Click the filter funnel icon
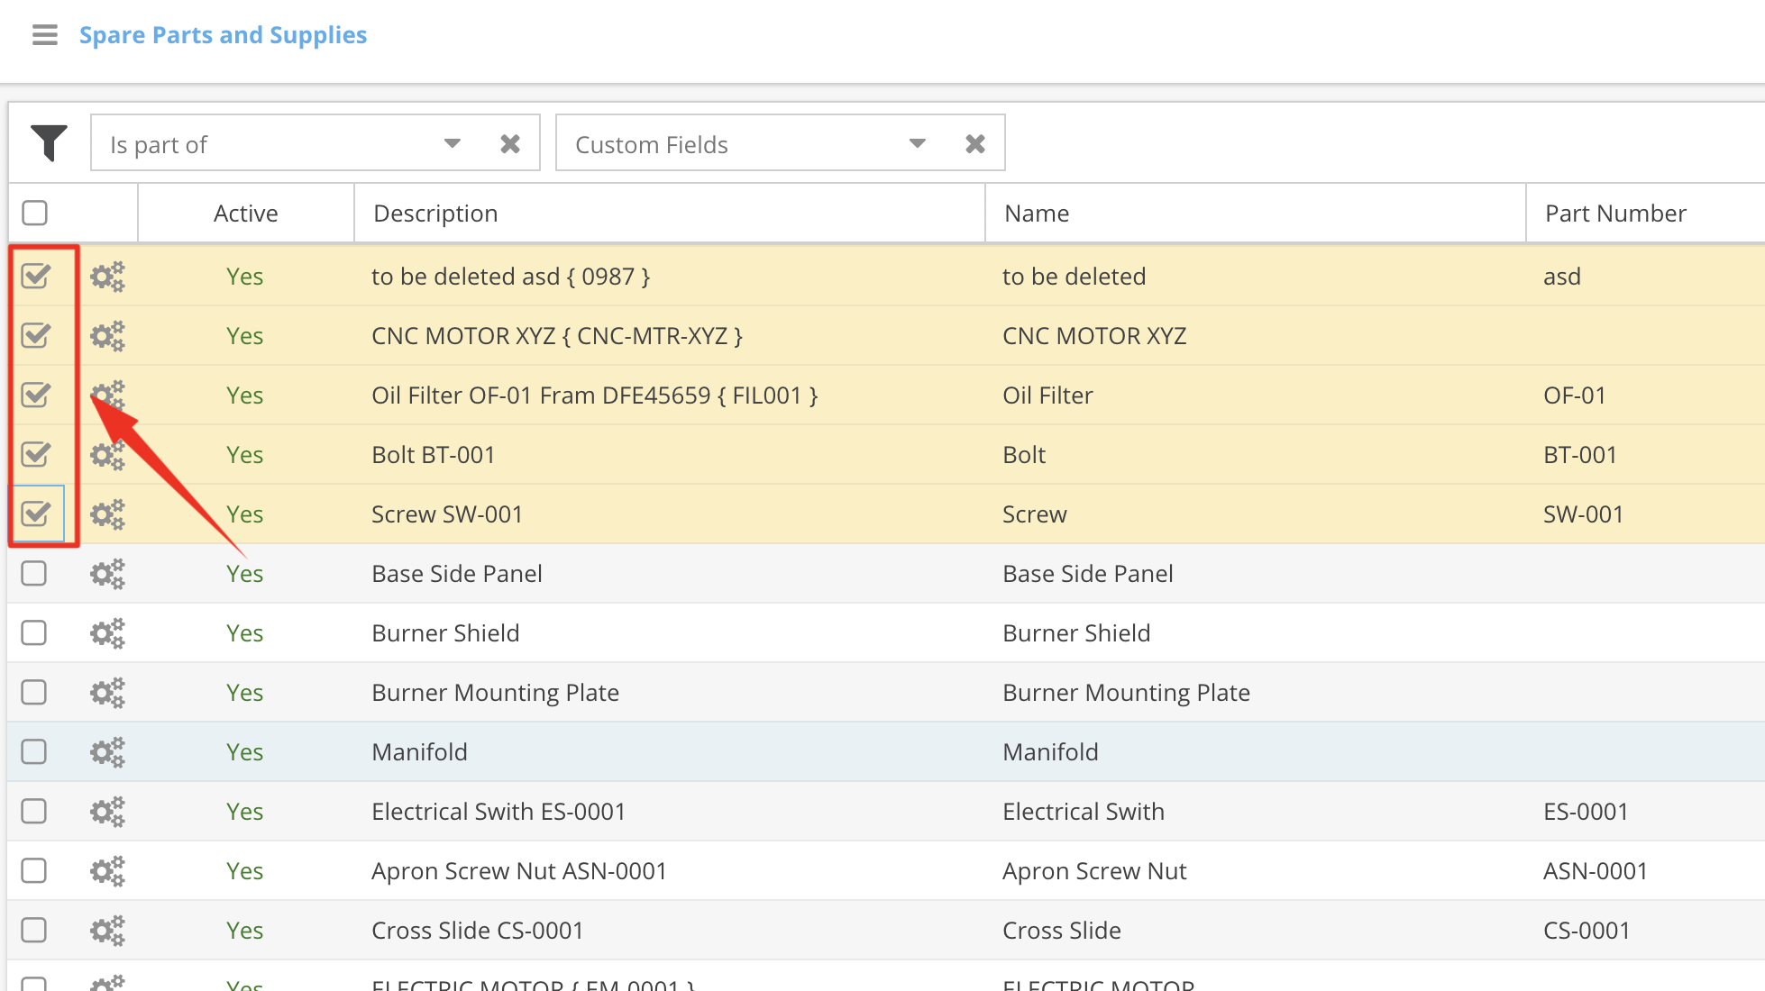The width and height of the screenshot is (1765, 991). click(x=49, y=142)
